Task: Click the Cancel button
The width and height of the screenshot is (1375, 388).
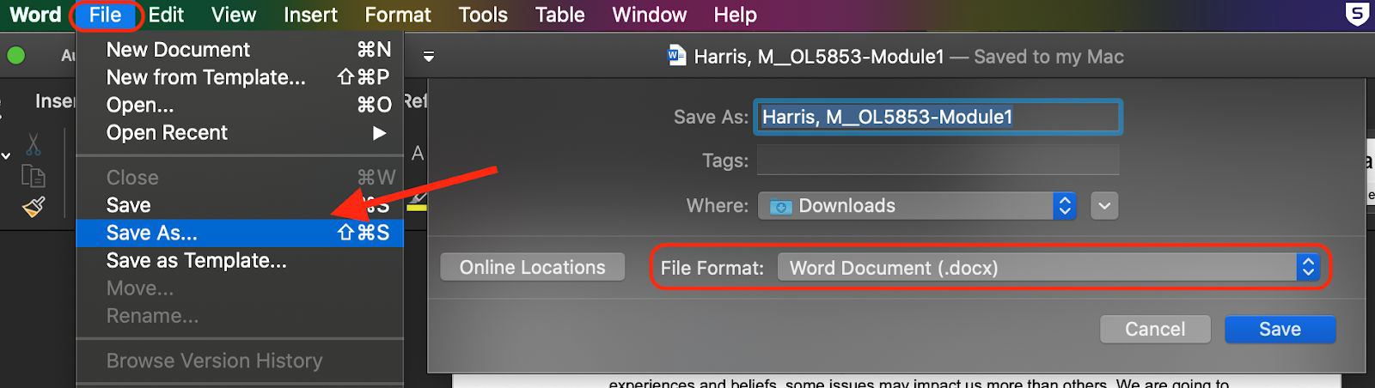Action: tap(1154, 330)
